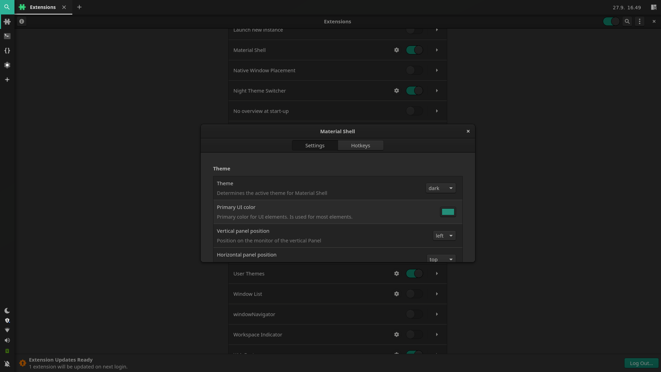This screenshot has height=372, width=661.
Task: Click the muted notifications bell icon
Action: coord(7,364)
